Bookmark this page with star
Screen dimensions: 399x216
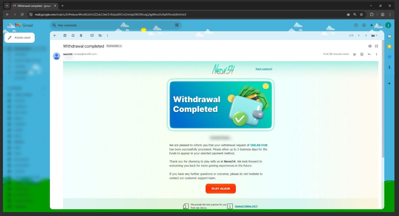pos(361,14)
